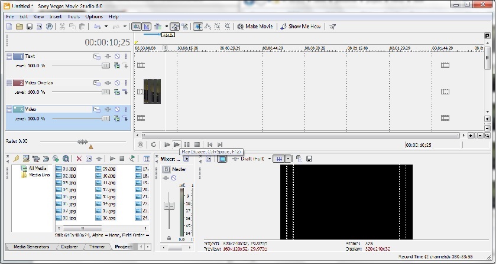Image resolution: width=499 pixels, height=266 pixels.
Task: Open a project using the folder icon
Action: click(x=20, y=27)
